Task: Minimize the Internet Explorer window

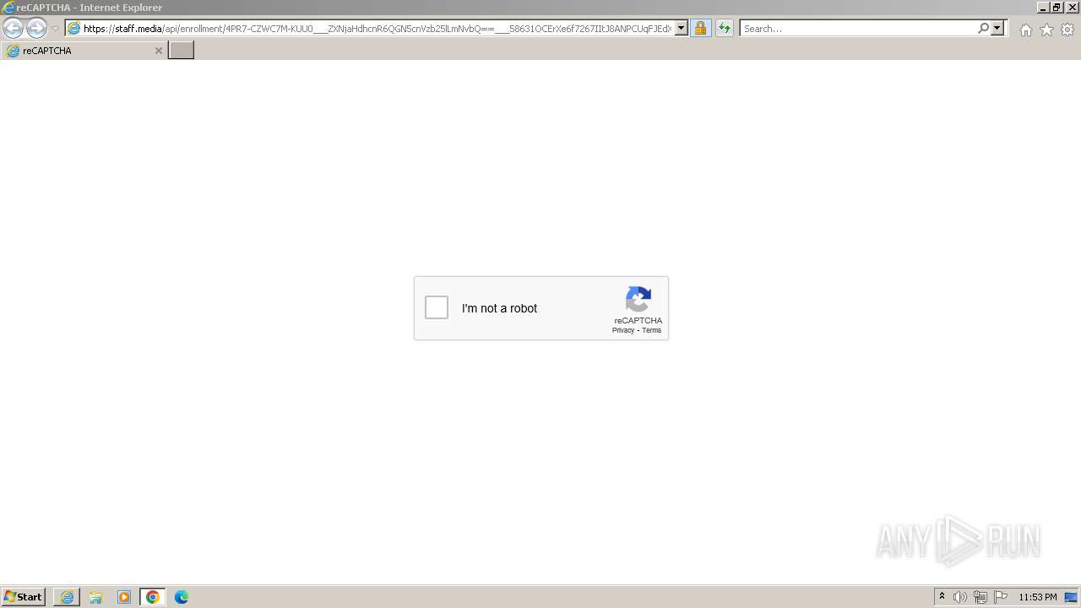Action: click(1043, 7)
